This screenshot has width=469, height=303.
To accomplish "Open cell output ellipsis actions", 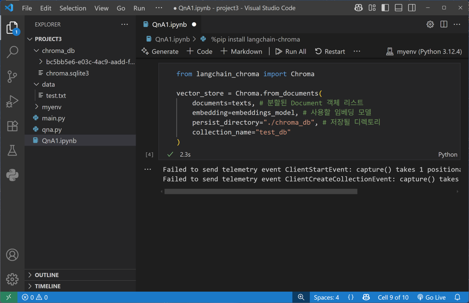I will pos(148,169).
